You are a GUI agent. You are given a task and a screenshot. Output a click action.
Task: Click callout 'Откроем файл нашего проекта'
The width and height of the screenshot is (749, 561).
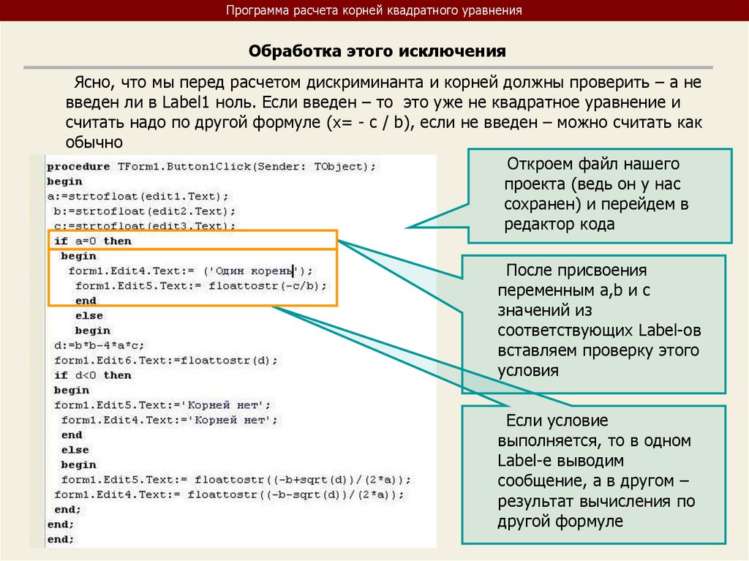(x=600, y=196)
